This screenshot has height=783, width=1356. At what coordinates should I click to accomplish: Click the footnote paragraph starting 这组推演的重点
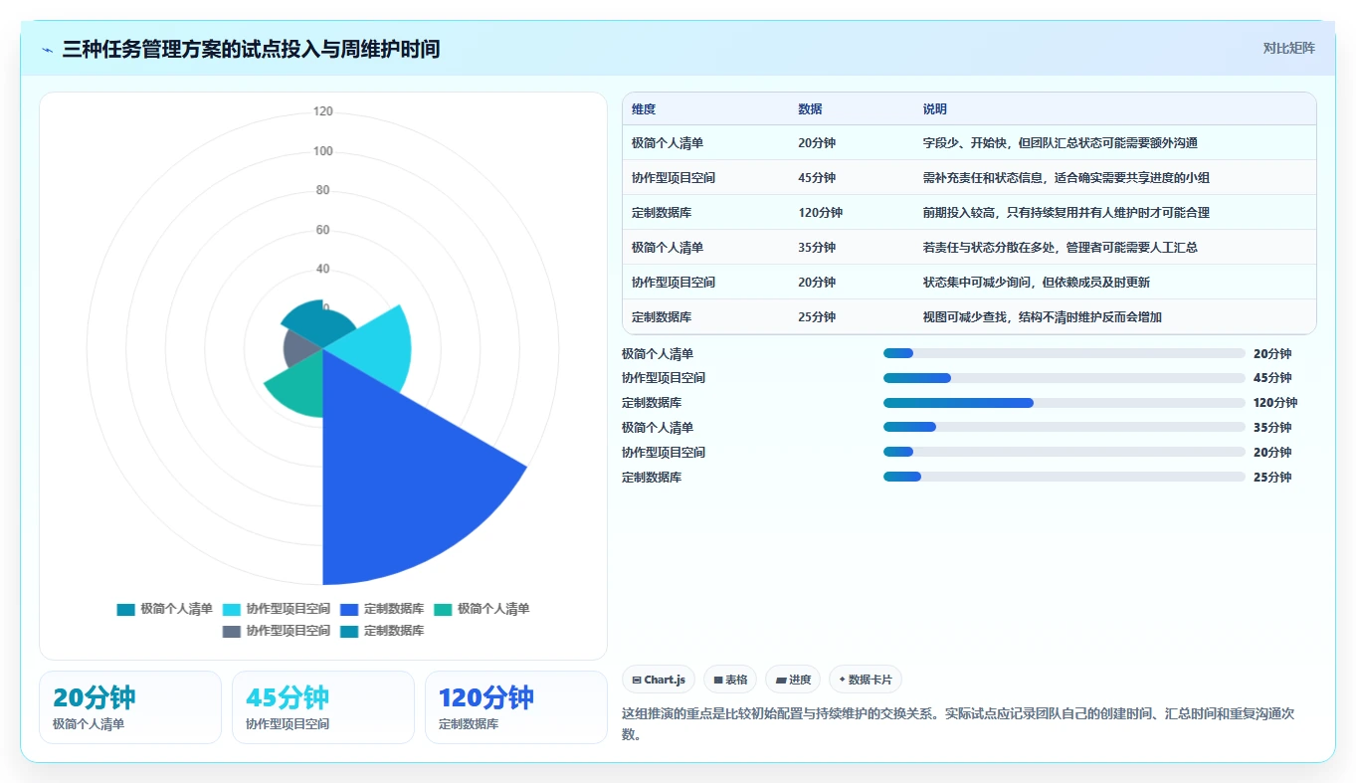[958, 724]
